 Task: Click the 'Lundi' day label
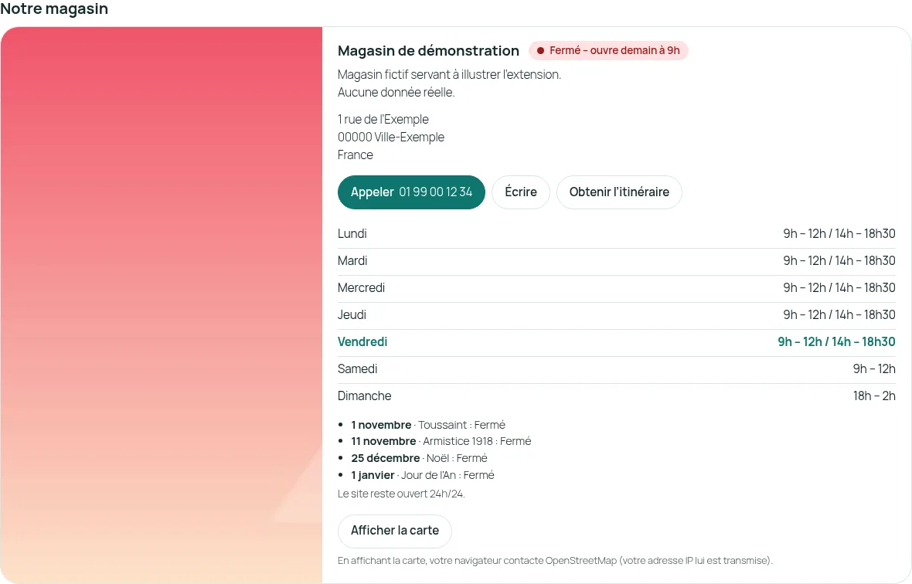pos(352,233)
